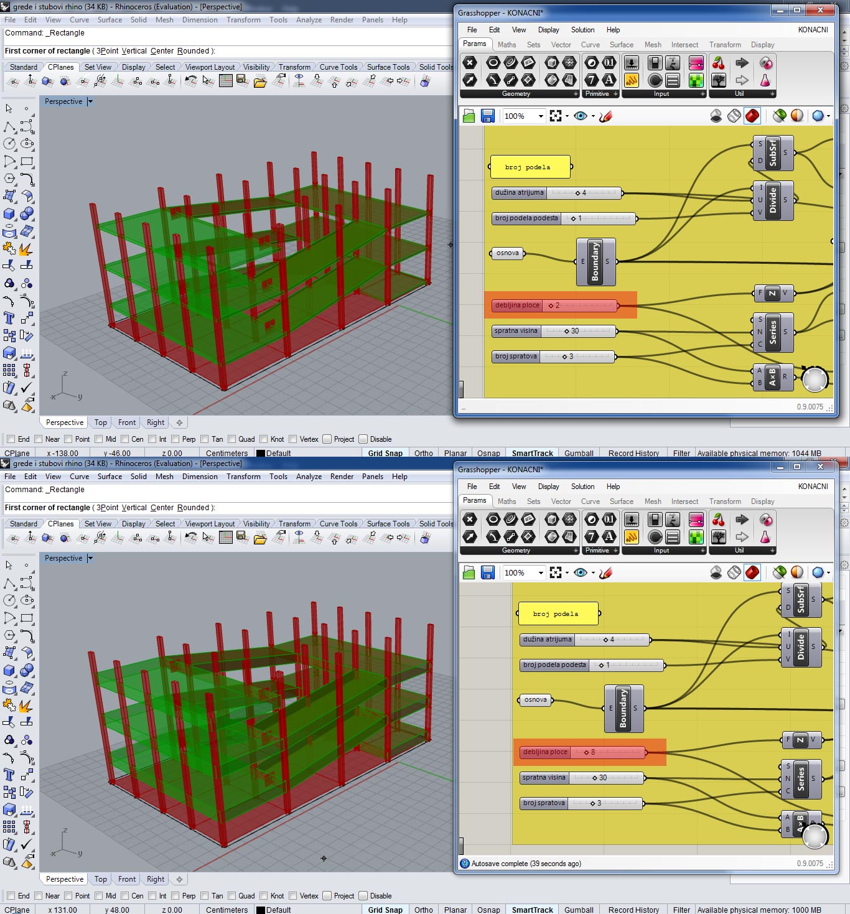Expand the Util panel in upper Grasshopper ribbon
850x914 pixels.
pos(772,94)
